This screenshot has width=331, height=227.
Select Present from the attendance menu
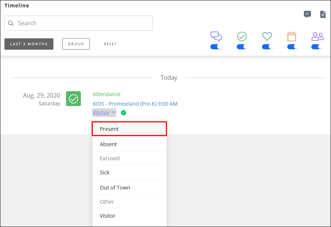click(x=129, y=129)
